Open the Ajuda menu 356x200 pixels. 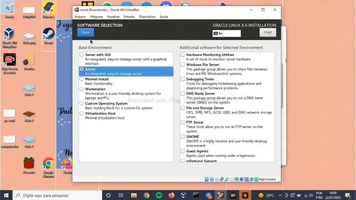pos(164,17)
